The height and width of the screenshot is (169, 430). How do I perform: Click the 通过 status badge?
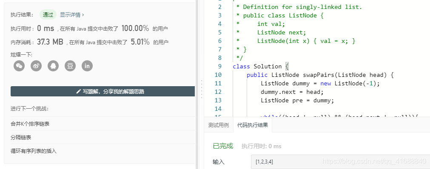coord(48,15)
